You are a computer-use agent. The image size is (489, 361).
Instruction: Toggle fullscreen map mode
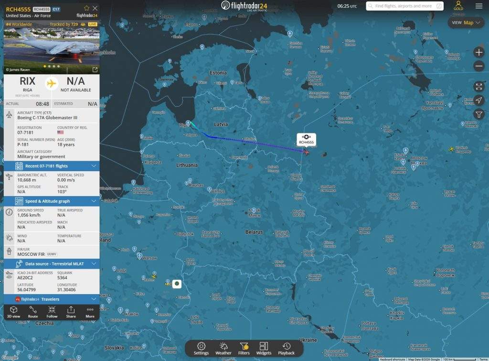click(478, 87)
